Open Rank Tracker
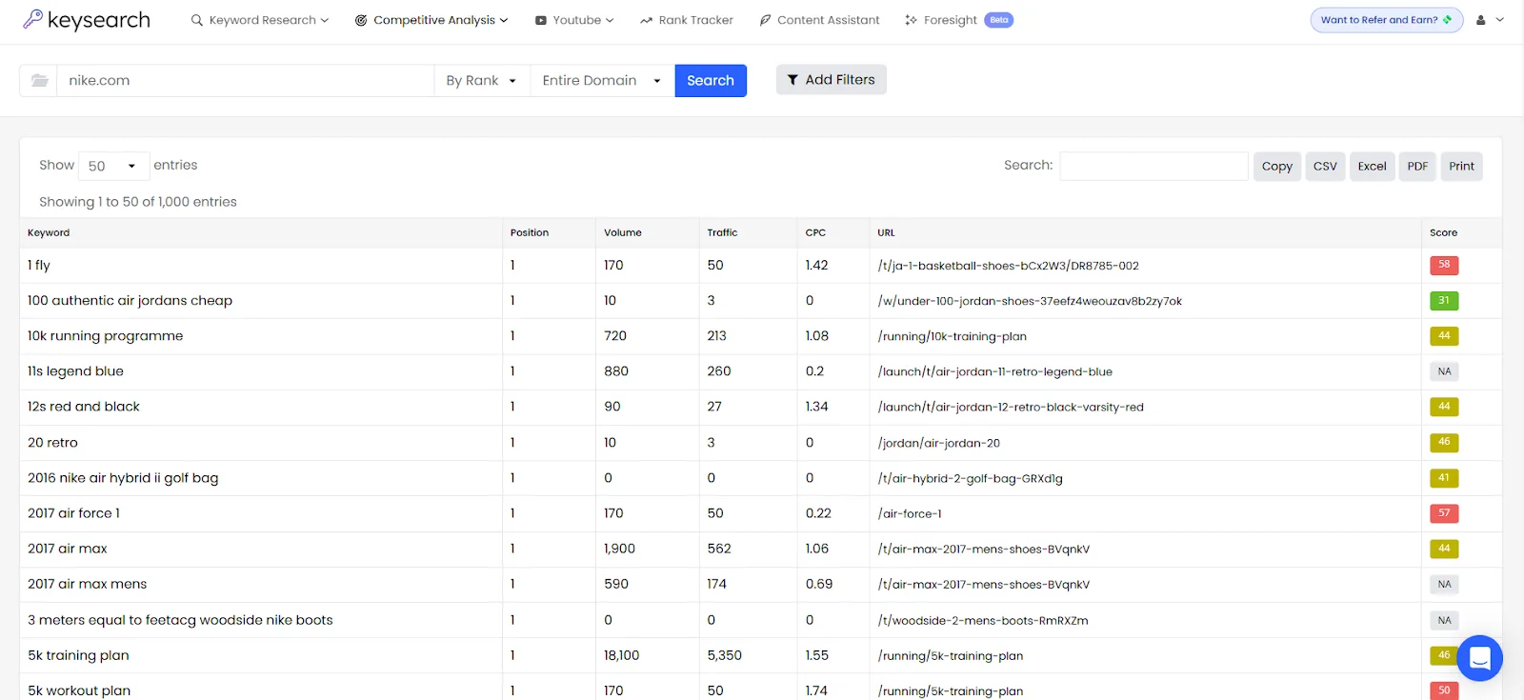The height and width of the screenshot is (700, 1524). click(x=687, y=20)
